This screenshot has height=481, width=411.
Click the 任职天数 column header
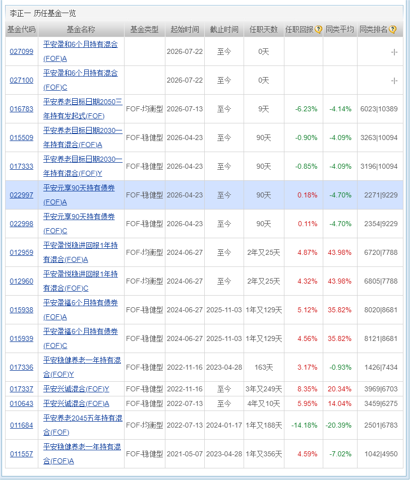[264, 29]
